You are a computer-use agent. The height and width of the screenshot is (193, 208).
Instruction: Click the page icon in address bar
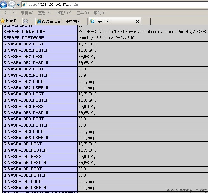point(24,5)
